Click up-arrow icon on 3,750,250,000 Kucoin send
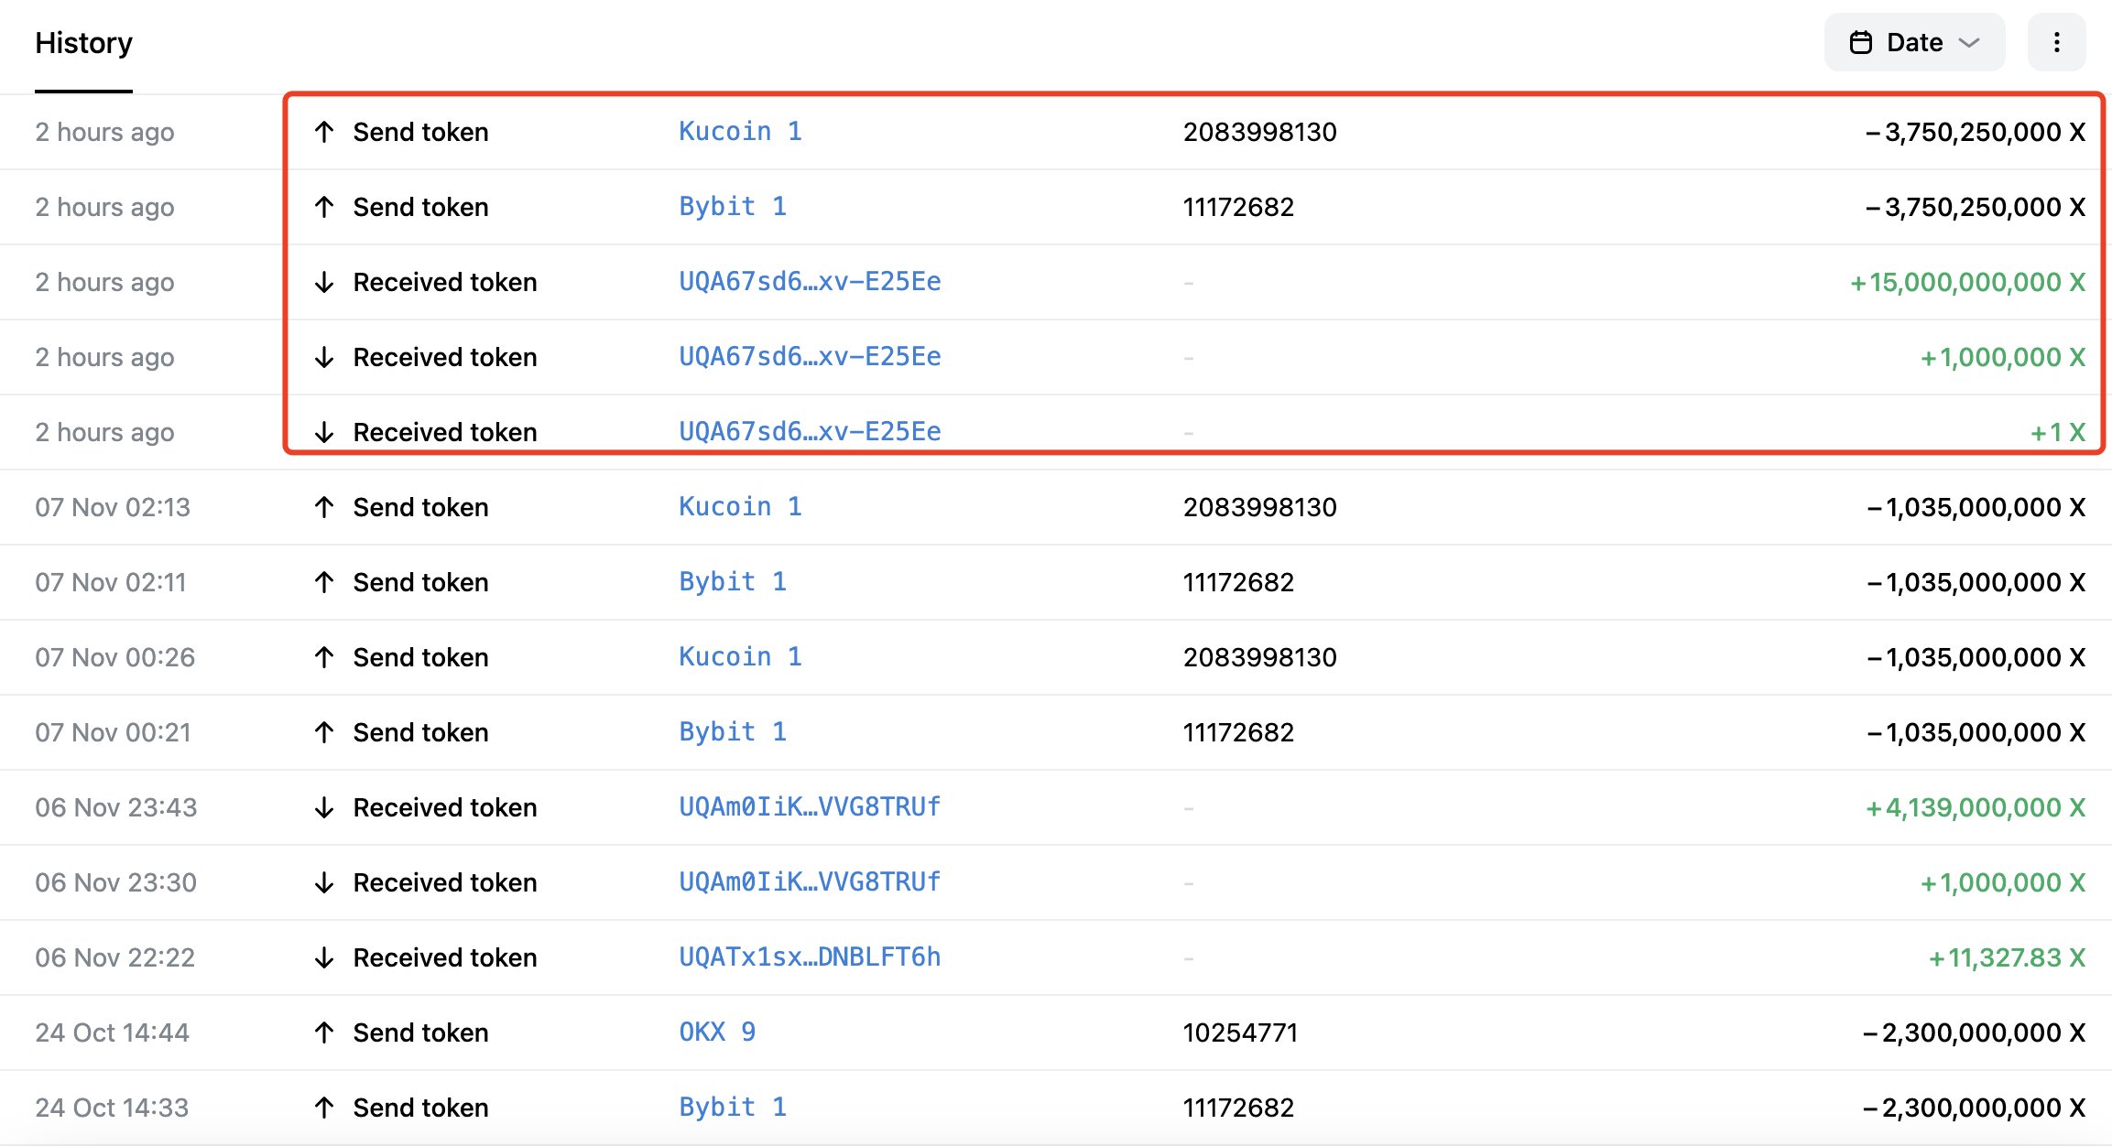The height and width of the screenshot is (1146, 2112). [x=323, y=132]
